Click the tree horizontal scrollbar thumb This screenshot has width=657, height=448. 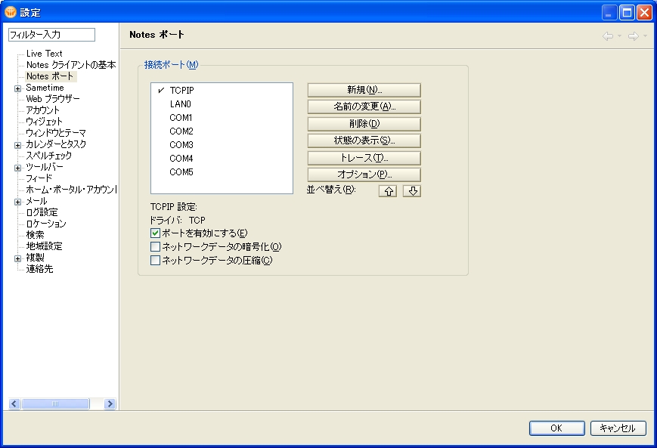coord(55,403)
